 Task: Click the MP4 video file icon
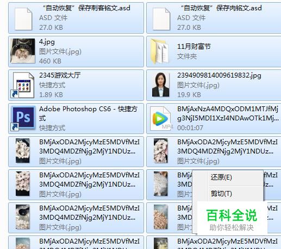[161, 118]
